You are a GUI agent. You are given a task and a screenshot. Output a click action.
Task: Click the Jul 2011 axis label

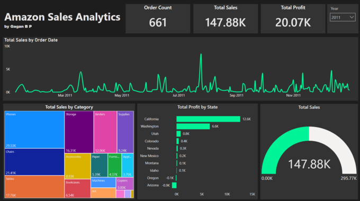(x=178, y=95)
